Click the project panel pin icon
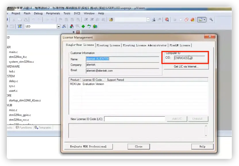 pos(74,32)
